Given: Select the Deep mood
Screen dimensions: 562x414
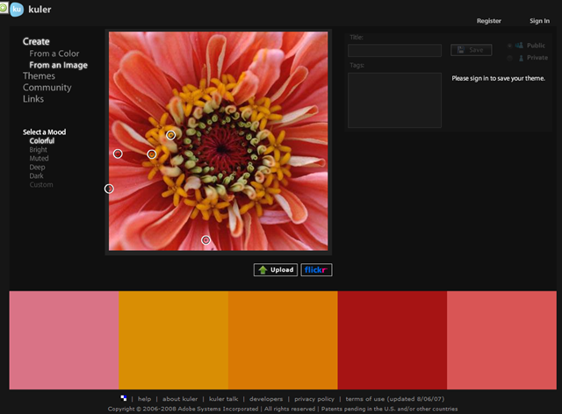Looking at the screenshot, I should (37, 168).
